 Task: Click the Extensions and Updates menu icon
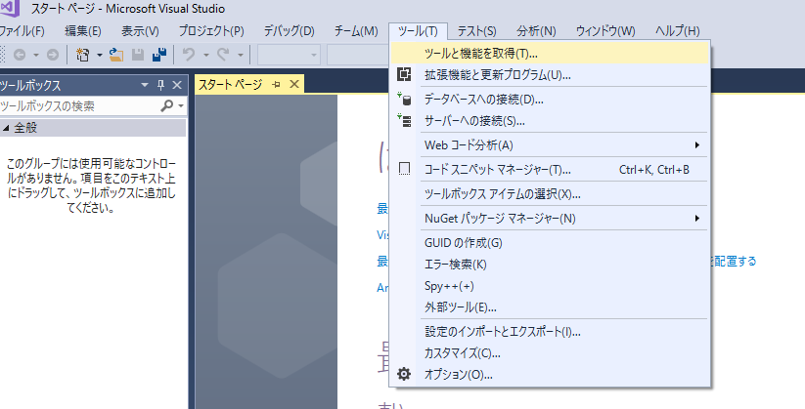pyautogui.click(x=404, y=74)
